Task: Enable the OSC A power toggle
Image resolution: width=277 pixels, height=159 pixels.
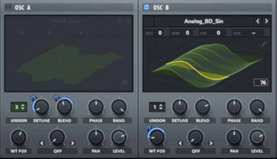Action: pyautogui.click(x=8, y=7)
